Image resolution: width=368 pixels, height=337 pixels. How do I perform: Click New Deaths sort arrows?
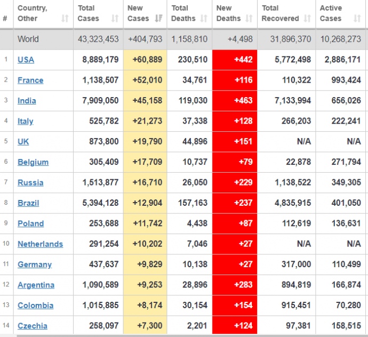click(249, 19)
